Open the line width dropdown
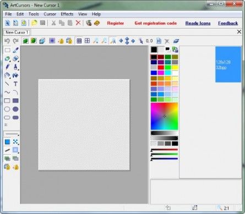Image resolution: width=245 pixels, height=214 pixels. pos(12,134)
